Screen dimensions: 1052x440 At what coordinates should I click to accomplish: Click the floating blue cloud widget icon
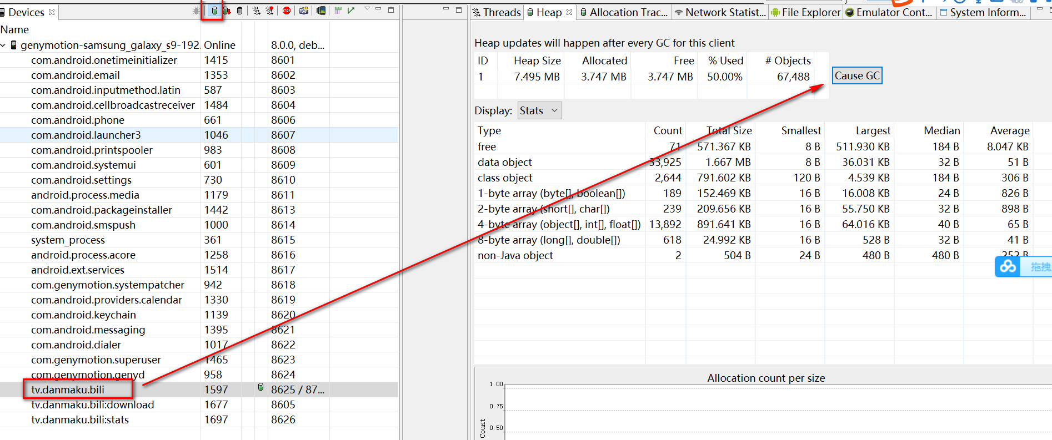(1008, 267)
